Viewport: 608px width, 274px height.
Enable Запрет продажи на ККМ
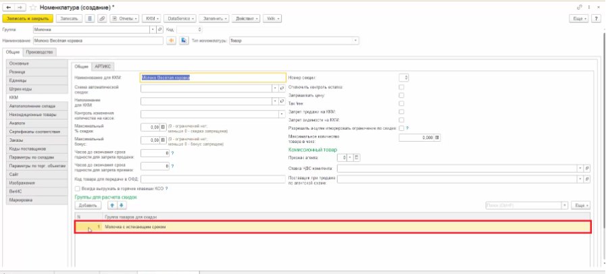[x=401, y=111]
